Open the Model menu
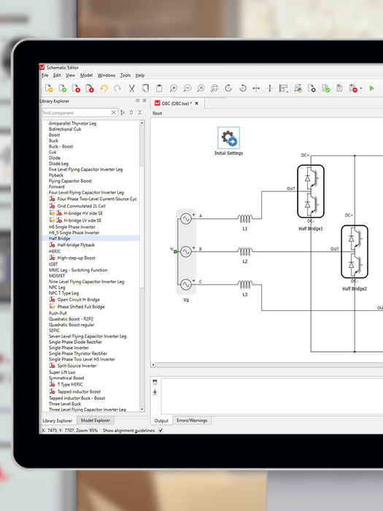This screenshot has width=383, height=511. (x=86, y=75)
